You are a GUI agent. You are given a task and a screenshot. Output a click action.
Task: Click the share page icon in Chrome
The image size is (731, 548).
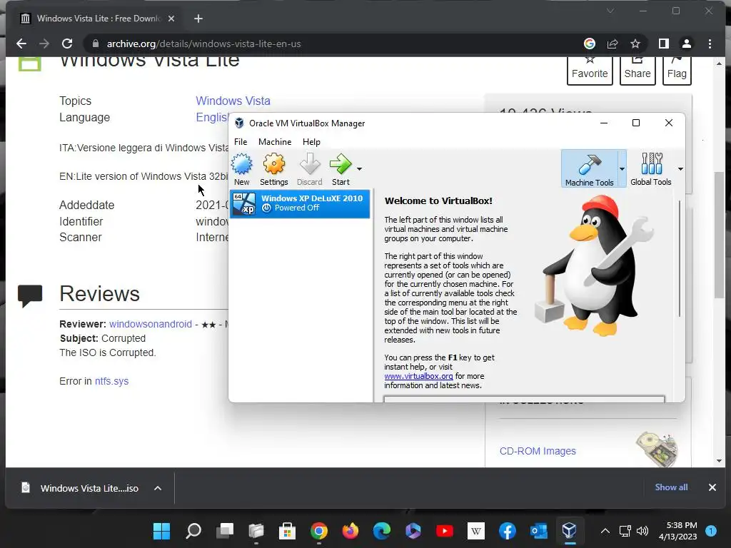click(612, 44)
